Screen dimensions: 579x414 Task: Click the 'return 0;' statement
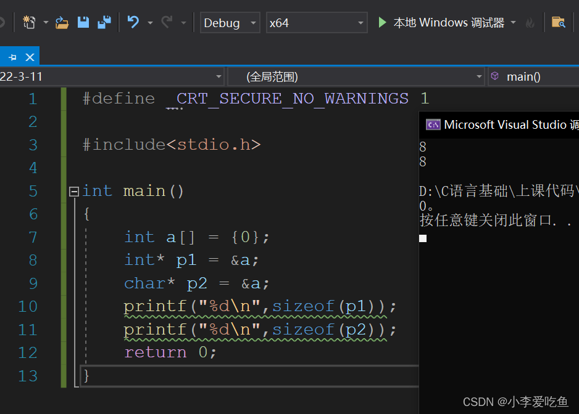[x=170, y=352]
